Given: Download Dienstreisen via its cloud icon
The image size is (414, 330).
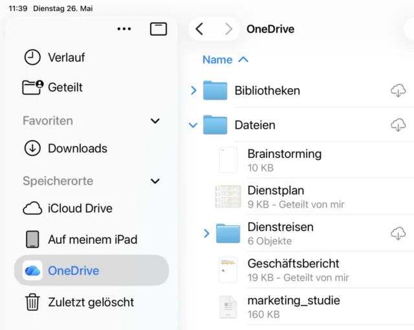Looking at the screenshot, I should (x=398, y=234).
